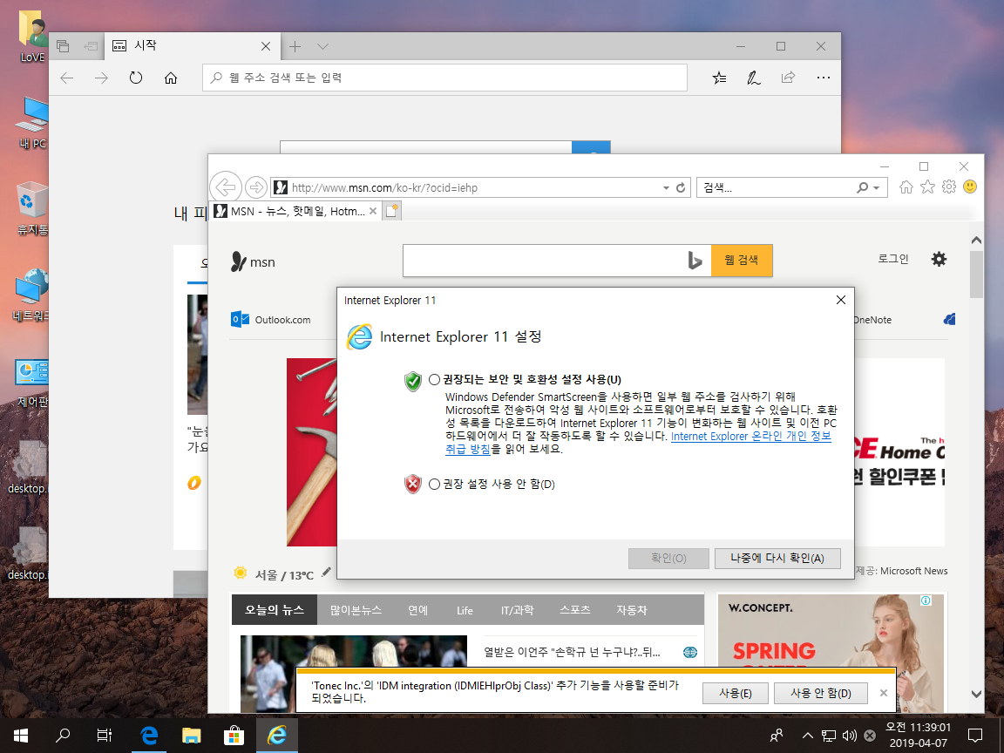Click IE scrollbar up arrow
This screenshot has height=753, width=1004.
976,241
